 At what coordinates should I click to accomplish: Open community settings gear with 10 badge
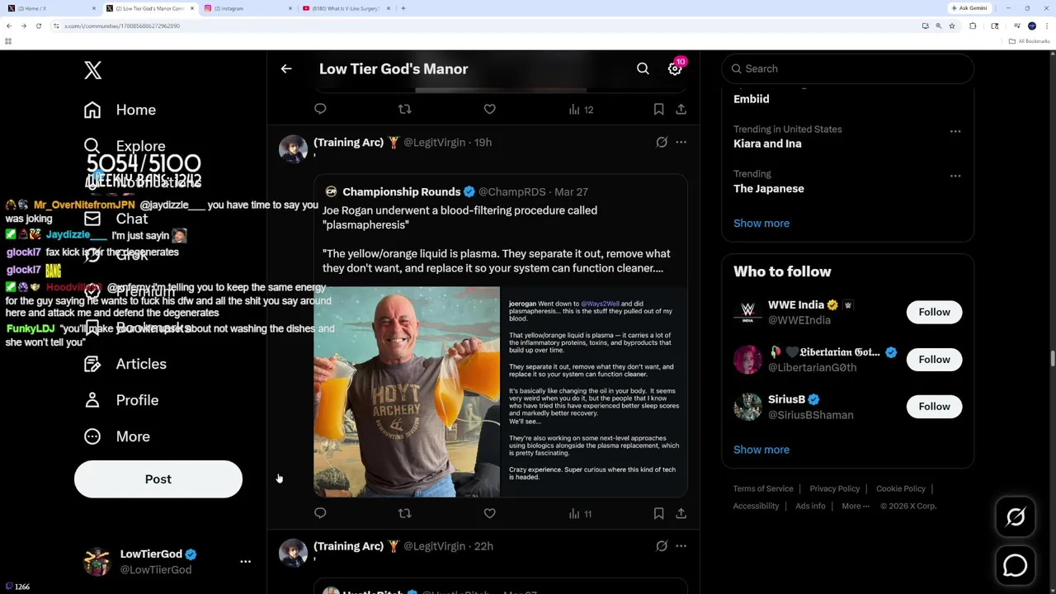[676, 68]
